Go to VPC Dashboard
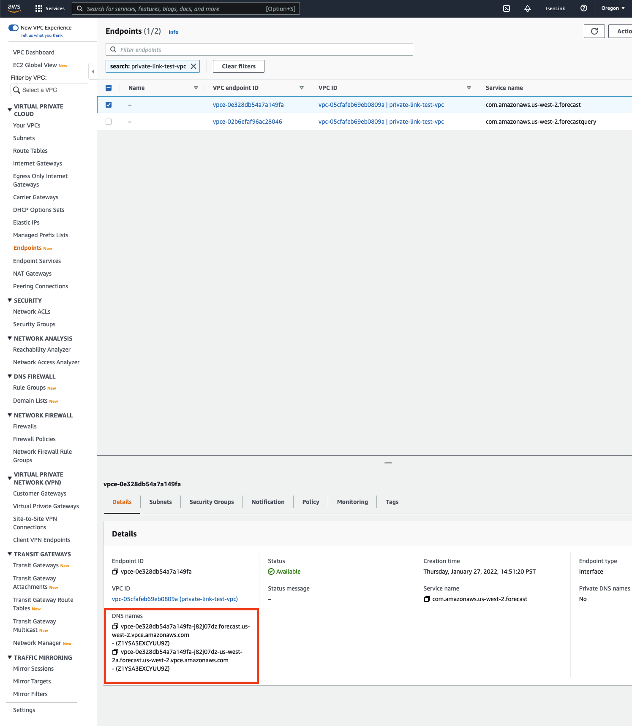This screenshot has width=632, height=726. (34, 52)
